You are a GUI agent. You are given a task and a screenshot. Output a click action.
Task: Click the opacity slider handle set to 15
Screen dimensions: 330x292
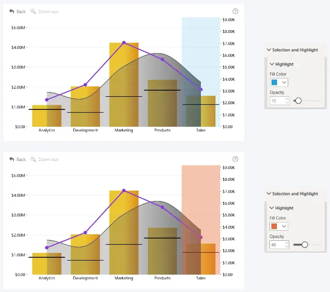tap(298, 100)
